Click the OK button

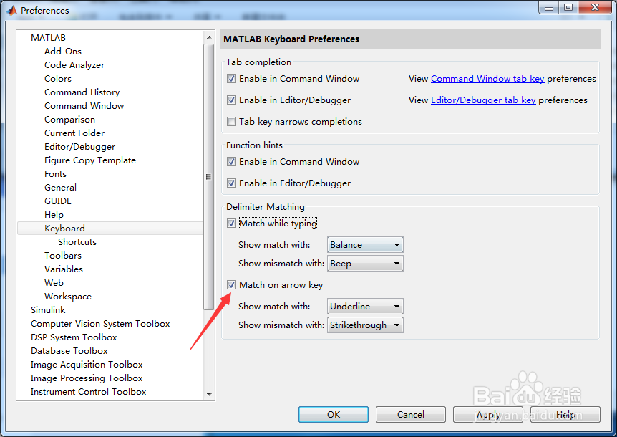click(x=334, y=415)
